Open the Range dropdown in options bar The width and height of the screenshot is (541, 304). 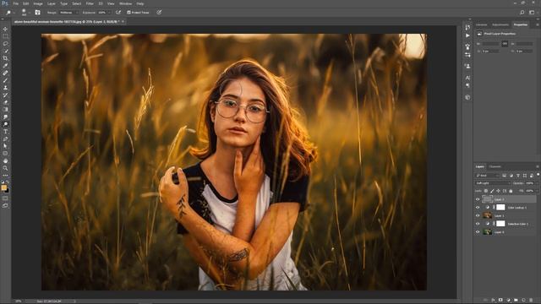pos(68,13)
